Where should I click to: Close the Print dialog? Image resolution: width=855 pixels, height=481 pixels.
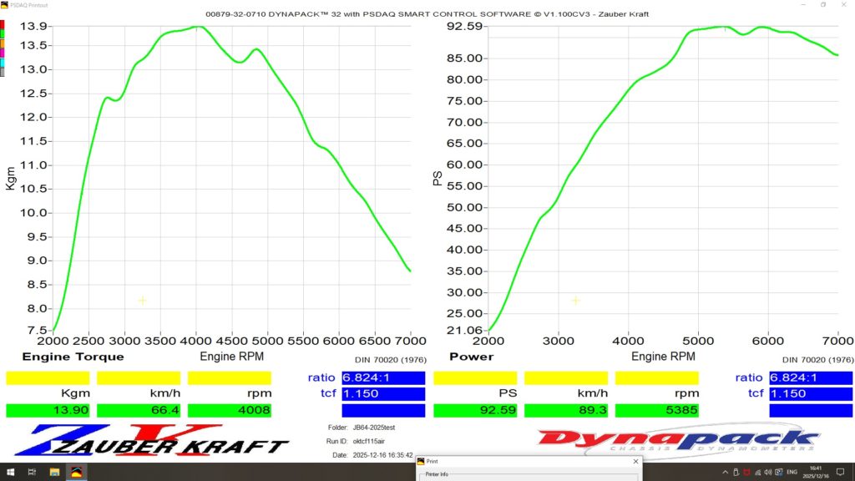point(635,461)
